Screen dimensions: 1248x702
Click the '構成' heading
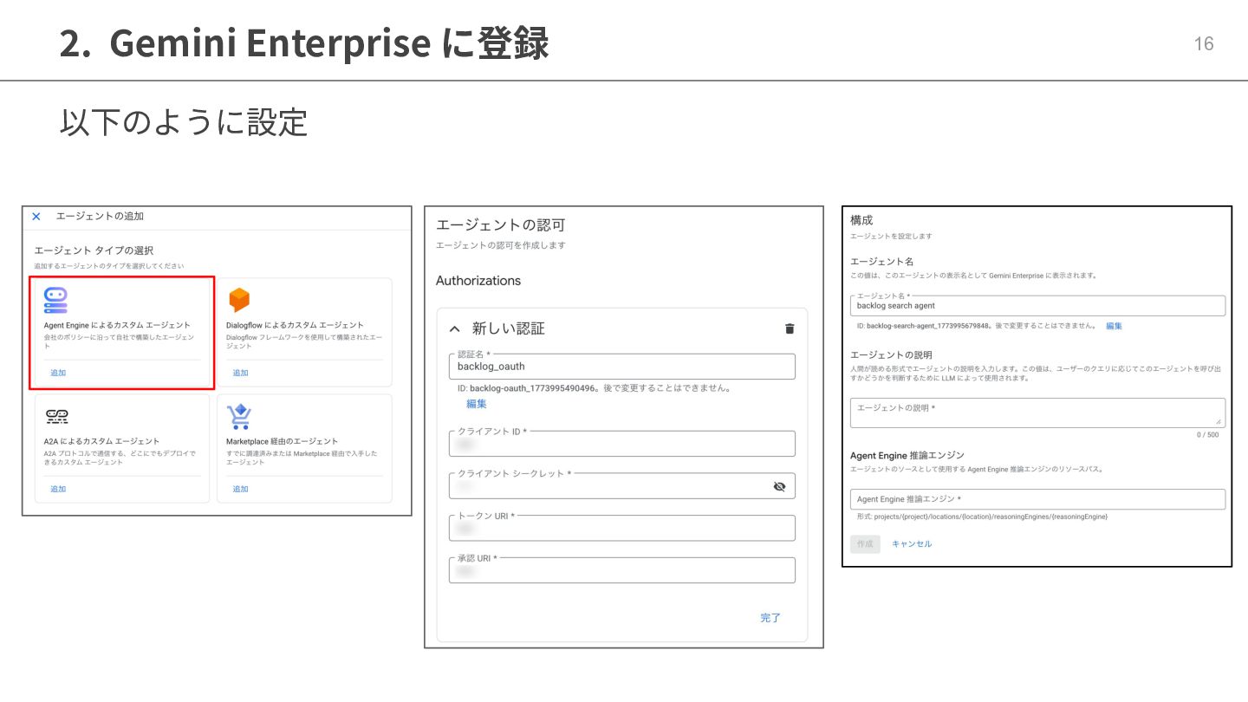coord(861,220)
